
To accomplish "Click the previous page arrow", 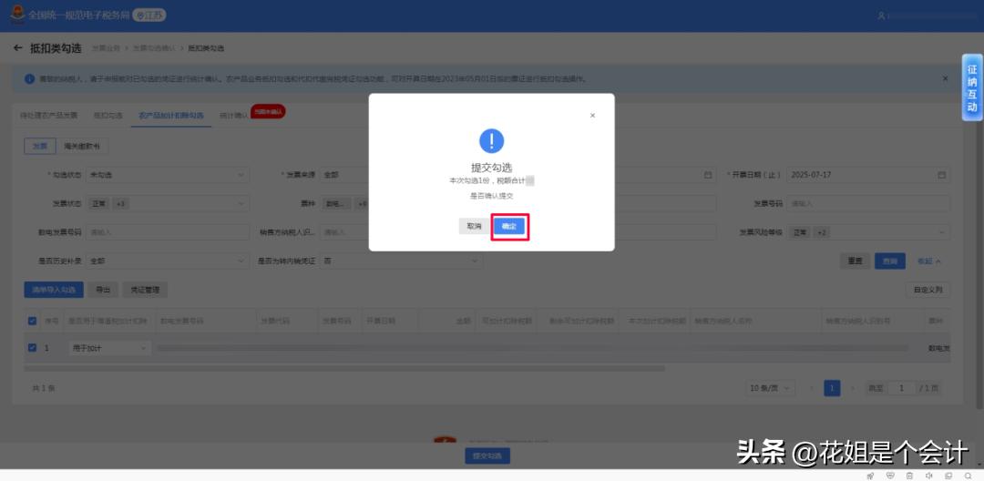I will [812, 388].
